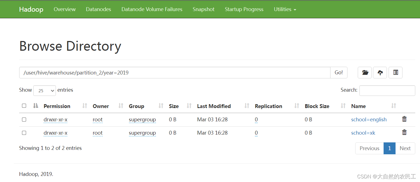The width and height of the screenshot is (420, 182).
Task: Sort by Last Modified column arrows
Action: [247, 106]
